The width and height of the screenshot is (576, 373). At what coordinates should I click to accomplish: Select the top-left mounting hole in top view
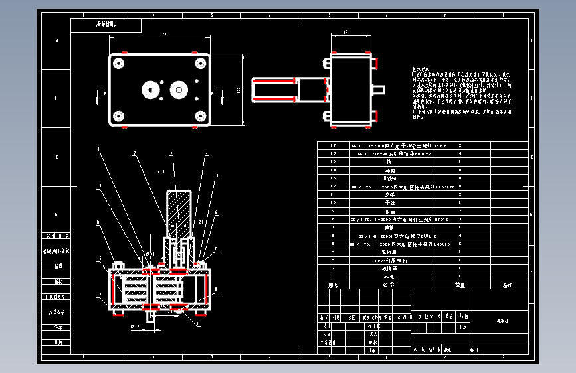point(118,64)
